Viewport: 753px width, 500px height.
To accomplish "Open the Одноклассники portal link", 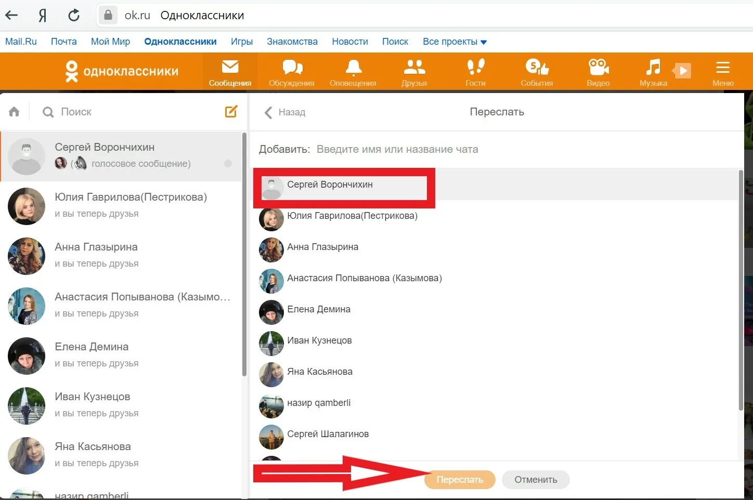I will (x=180, y=42).
